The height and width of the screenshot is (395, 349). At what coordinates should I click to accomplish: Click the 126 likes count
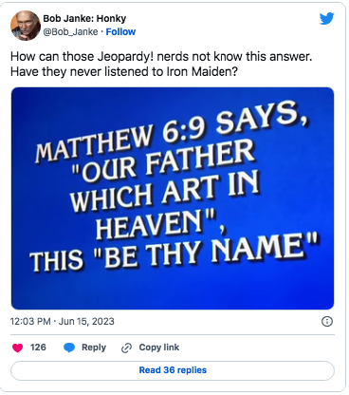pos(38,348)
